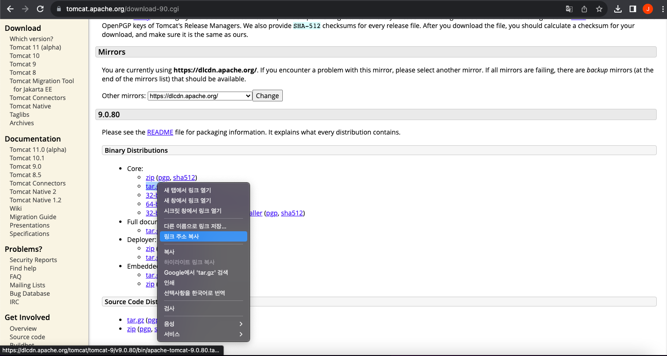The height and width of the screenshot is (356, 667).
Task: Open Taglibs sidebar link
Action: point(20,114)
